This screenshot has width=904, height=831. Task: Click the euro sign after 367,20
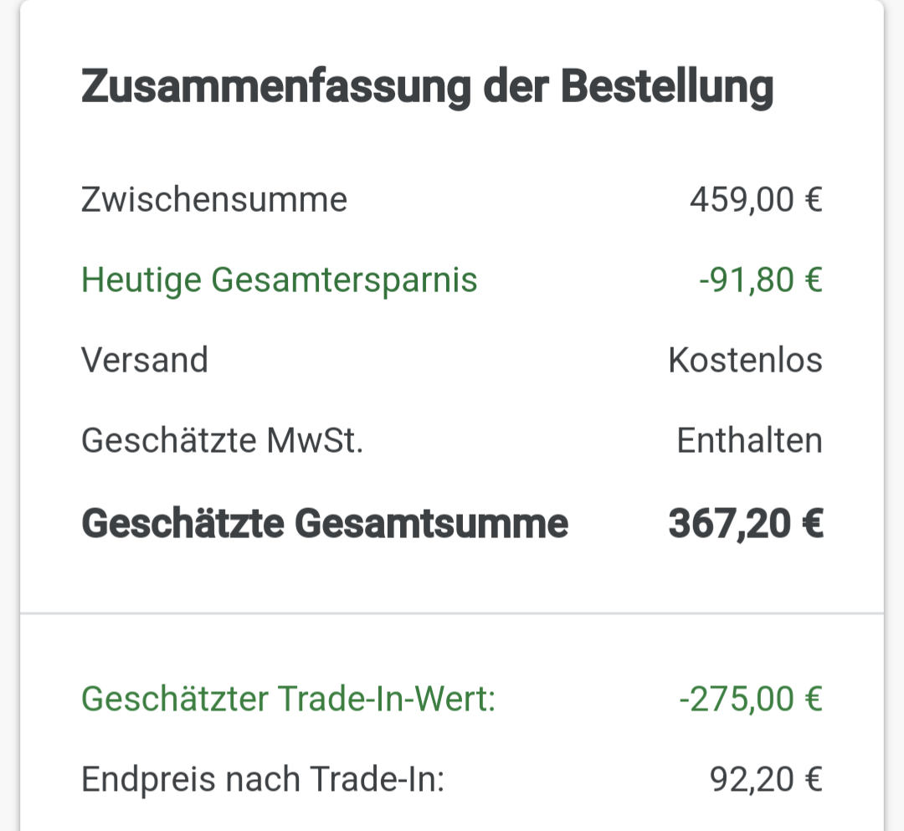[812, 525]
